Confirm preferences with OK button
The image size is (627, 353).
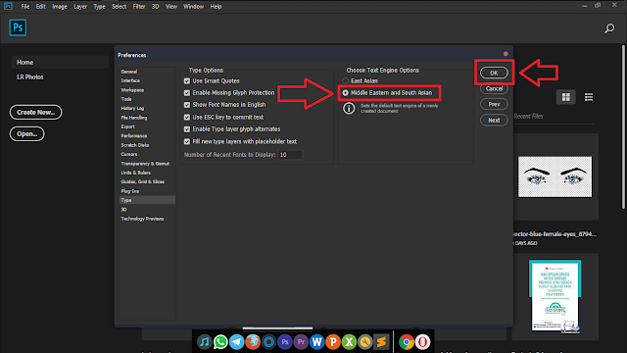tap(494, 73)
